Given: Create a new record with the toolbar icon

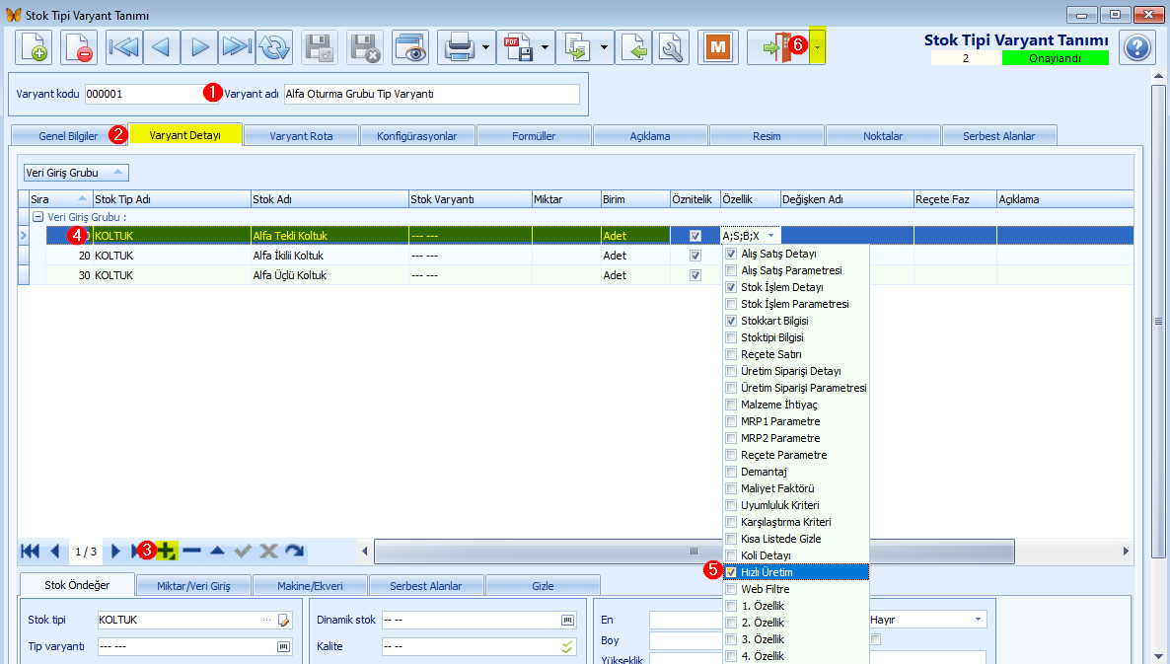Looking at the screenshot, I should coord(34,47).
